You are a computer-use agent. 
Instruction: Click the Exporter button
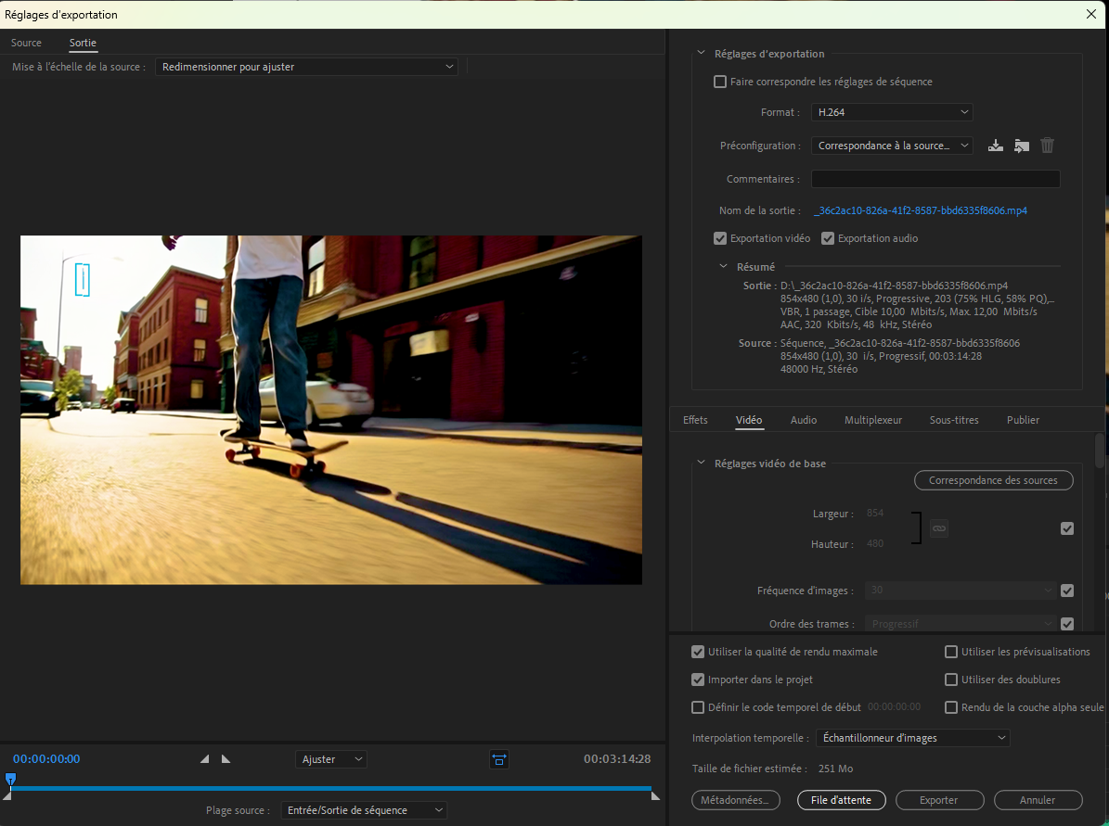(938, 800)
